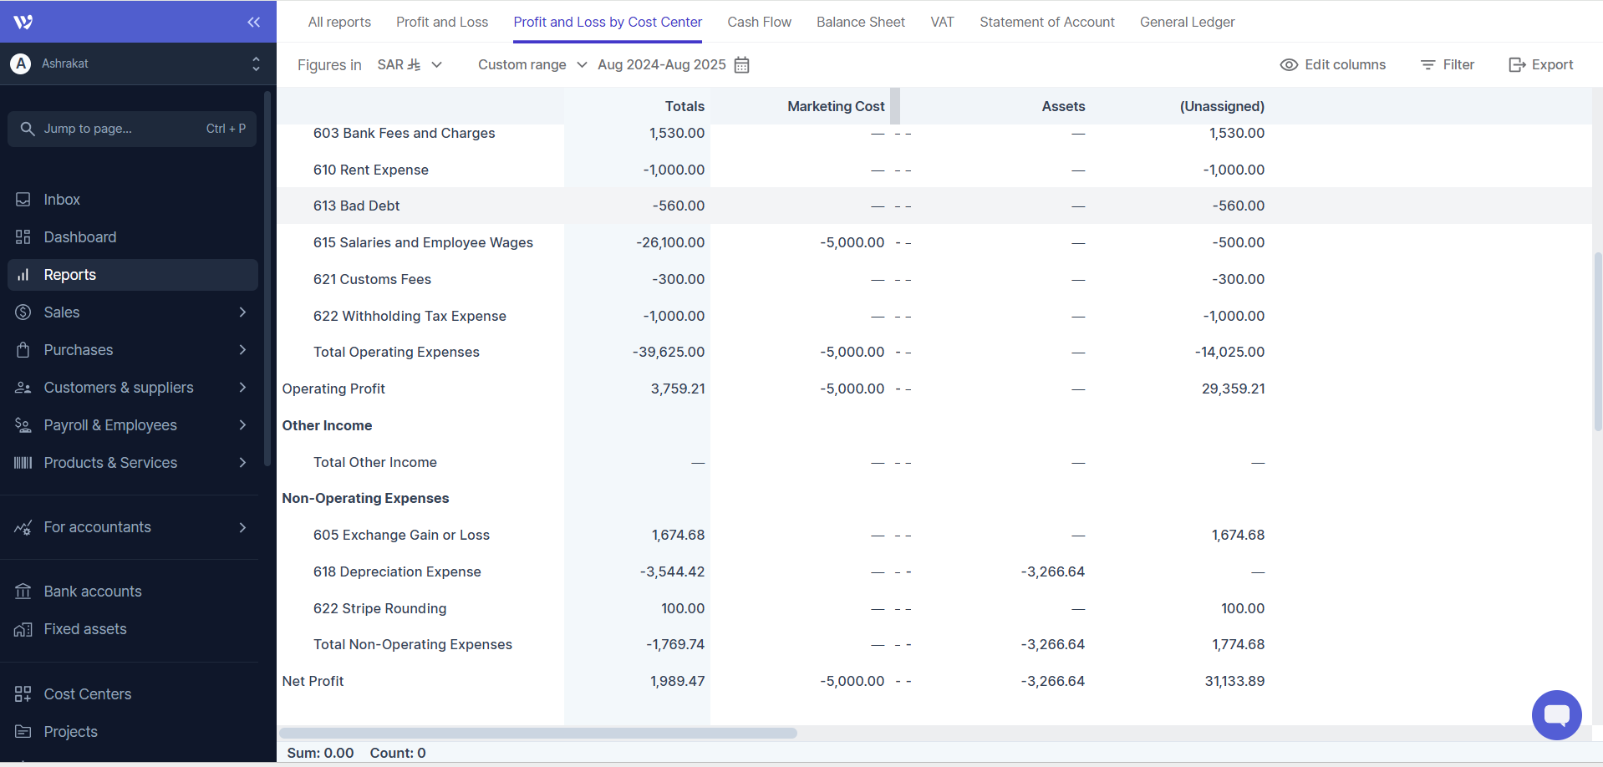Change the Custom range period dropdown
This screenshot has width=1603, height=767.
tap(532, 65)
